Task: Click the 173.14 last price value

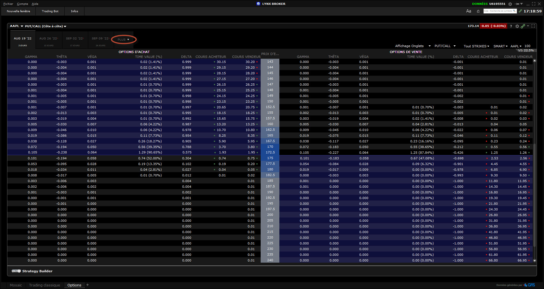Action: click(x=473, y=26)
